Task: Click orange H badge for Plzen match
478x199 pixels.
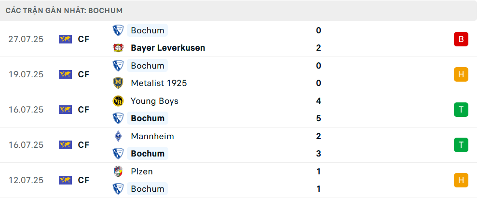Action: pos(461,180)
